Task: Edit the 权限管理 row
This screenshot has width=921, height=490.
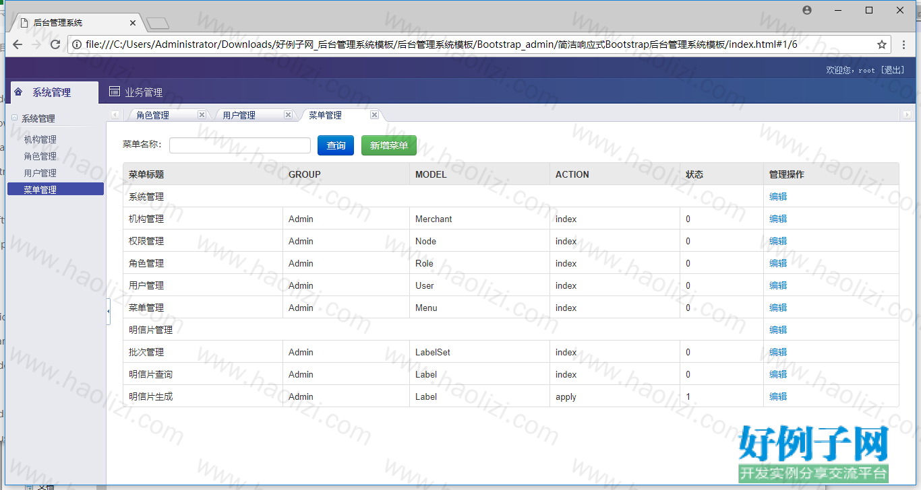Action: tap(778, 241)
